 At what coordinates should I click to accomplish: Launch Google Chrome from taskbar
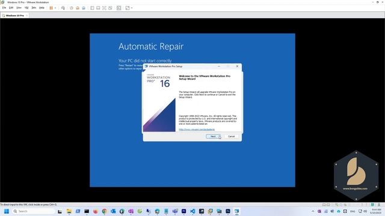coord(104,211)
